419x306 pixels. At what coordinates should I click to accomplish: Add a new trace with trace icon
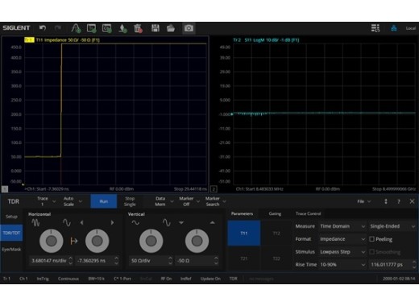76,28
